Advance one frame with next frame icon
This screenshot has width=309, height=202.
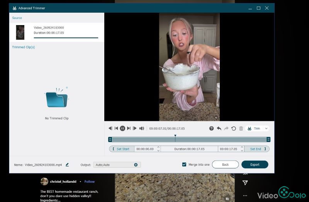click(135, 129)
